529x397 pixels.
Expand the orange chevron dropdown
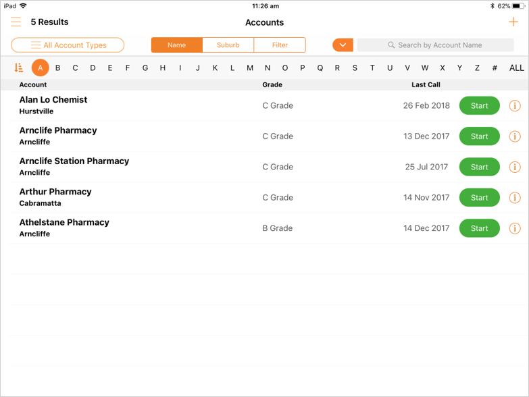pyautogui.click(x=343, y=45)
